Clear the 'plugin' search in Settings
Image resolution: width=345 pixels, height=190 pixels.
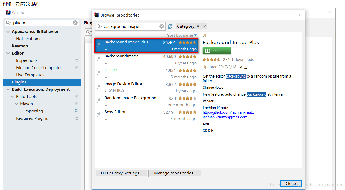click(75, 23)
